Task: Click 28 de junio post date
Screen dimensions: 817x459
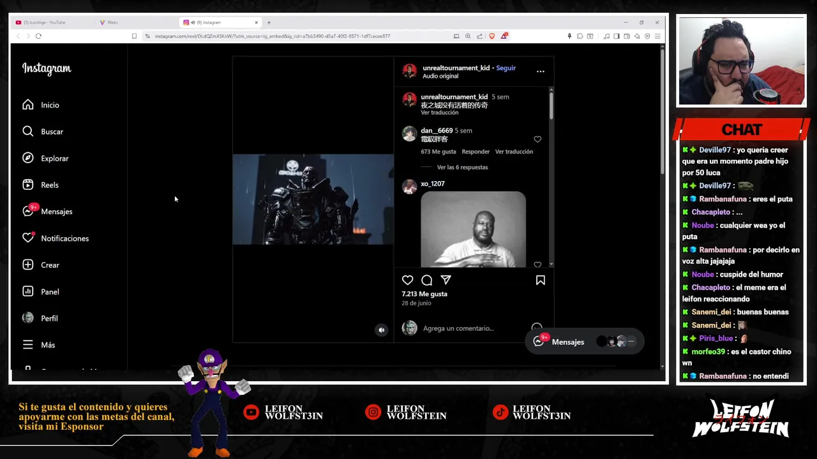Action: [x=417, y=303]
